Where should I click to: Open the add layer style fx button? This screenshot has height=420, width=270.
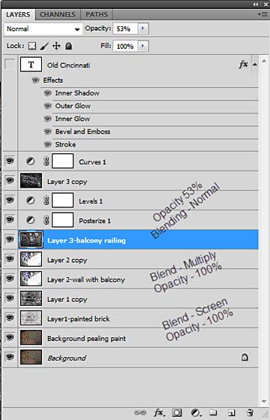pos(159,412)
